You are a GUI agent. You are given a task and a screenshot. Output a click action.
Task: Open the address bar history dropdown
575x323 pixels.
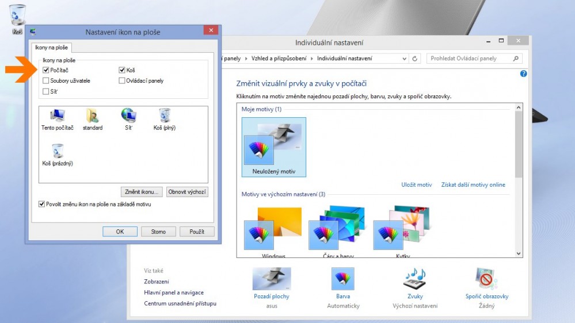tap(404, 59)
